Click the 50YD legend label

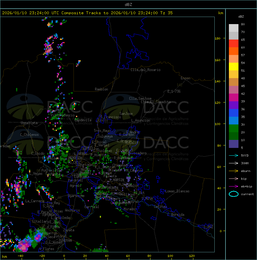point(245,156)
